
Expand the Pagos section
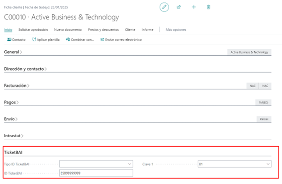coord(11,102)
